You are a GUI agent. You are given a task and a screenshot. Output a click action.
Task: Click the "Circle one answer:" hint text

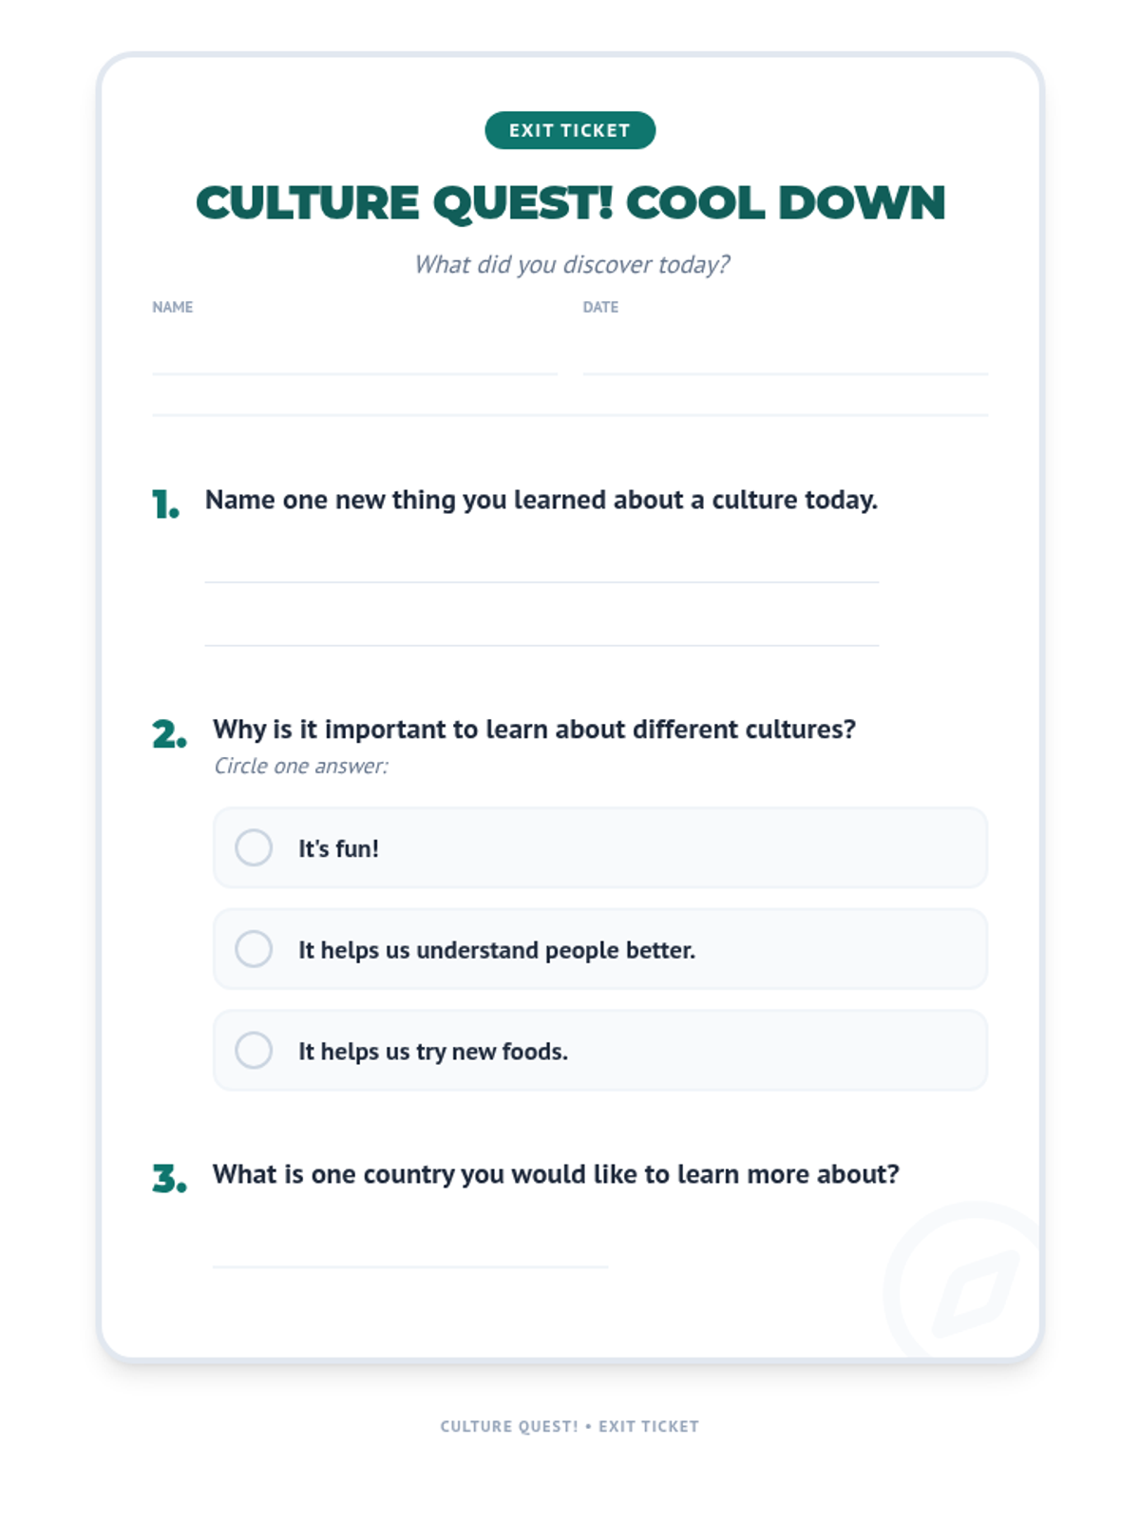pyautogui.click(x=300, y=766)
